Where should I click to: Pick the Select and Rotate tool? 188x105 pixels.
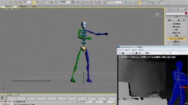click(x=56, y=2)
